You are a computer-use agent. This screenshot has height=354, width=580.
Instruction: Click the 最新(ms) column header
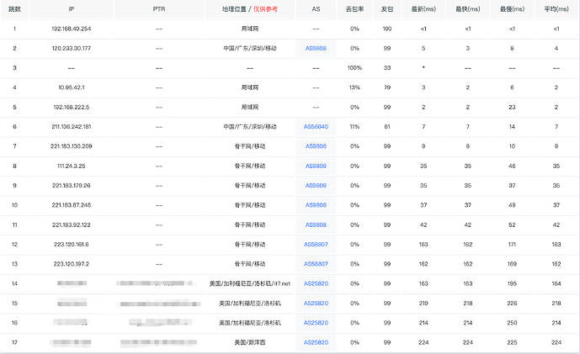pyautogui.click(x=423, y=9)
